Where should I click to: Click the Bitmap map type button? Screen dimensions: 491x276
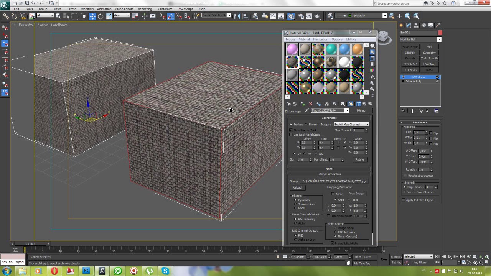pos(361,110)
